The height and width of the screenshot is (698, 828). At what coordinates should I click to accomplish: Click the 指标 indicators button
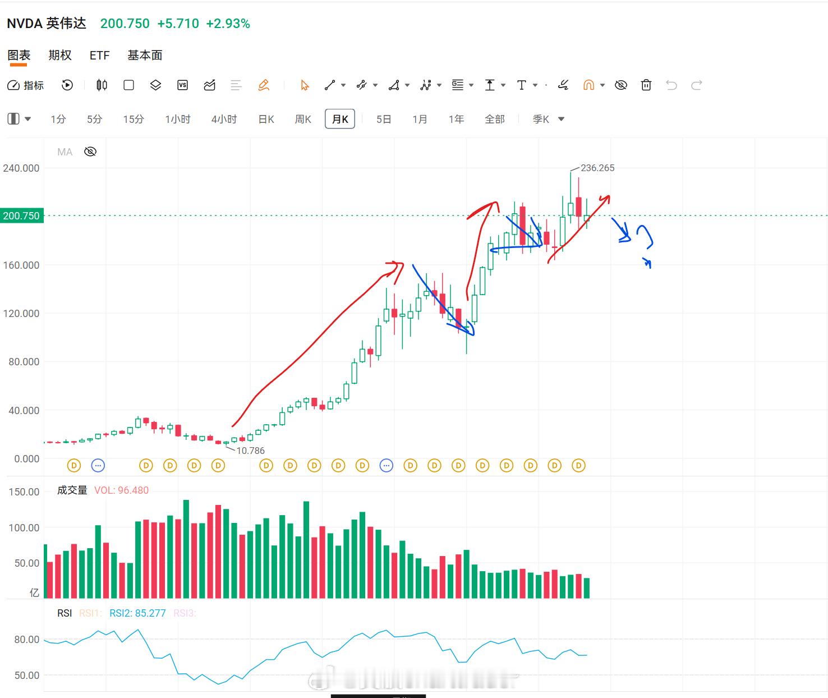click(25, 85)
